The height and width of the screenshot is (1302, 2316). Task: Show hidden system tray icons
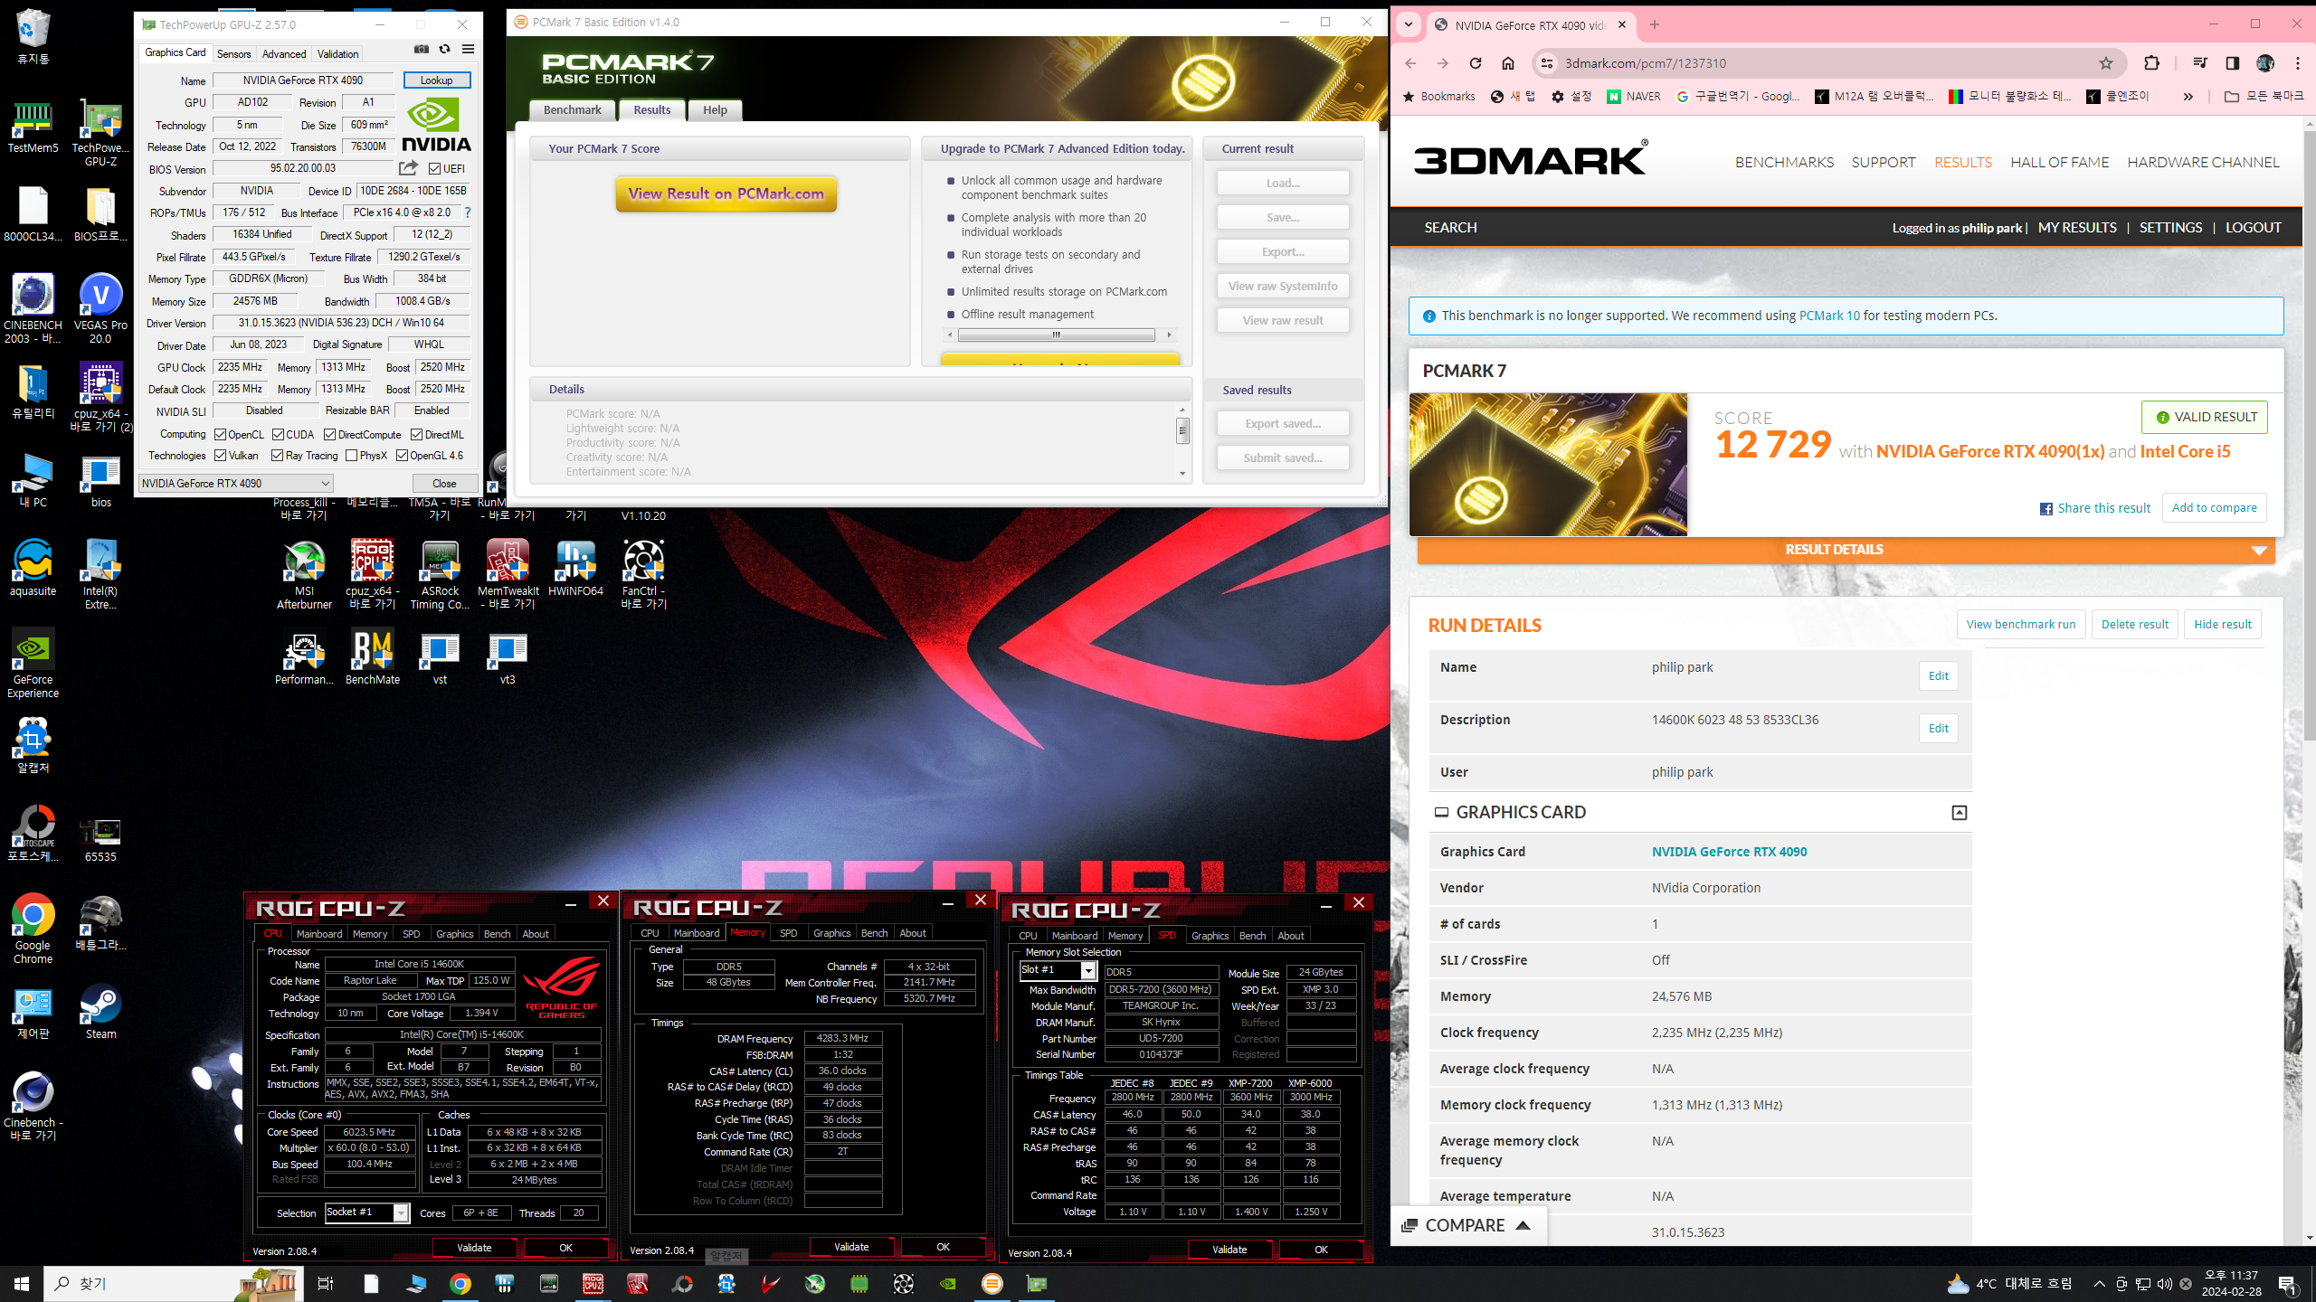click(x=2099, y=1284)
